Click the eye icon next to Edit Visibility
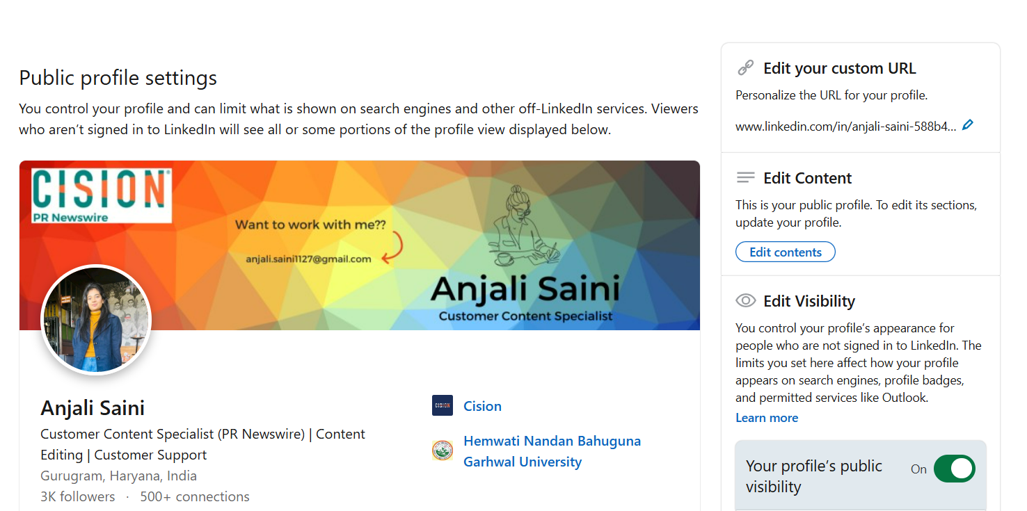Image resolution: width=1027 pixels, height=511 pixels. 745,300
